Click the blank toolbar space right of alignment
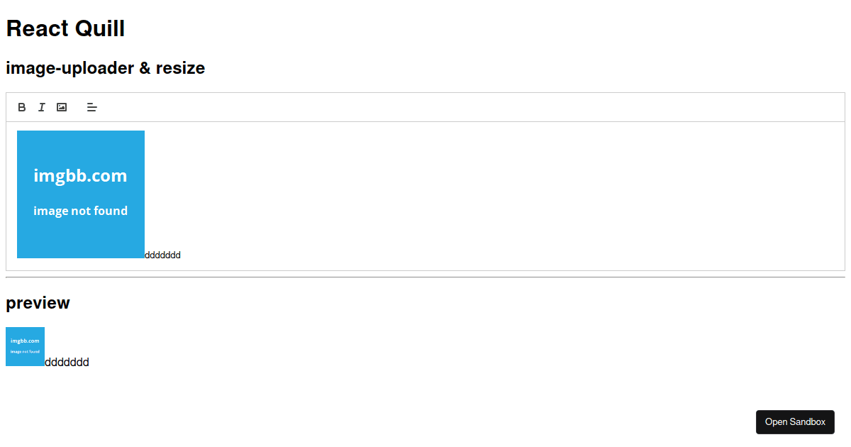Image resolution: width=851 pixels, height=447 pixels. click(468, 107)
